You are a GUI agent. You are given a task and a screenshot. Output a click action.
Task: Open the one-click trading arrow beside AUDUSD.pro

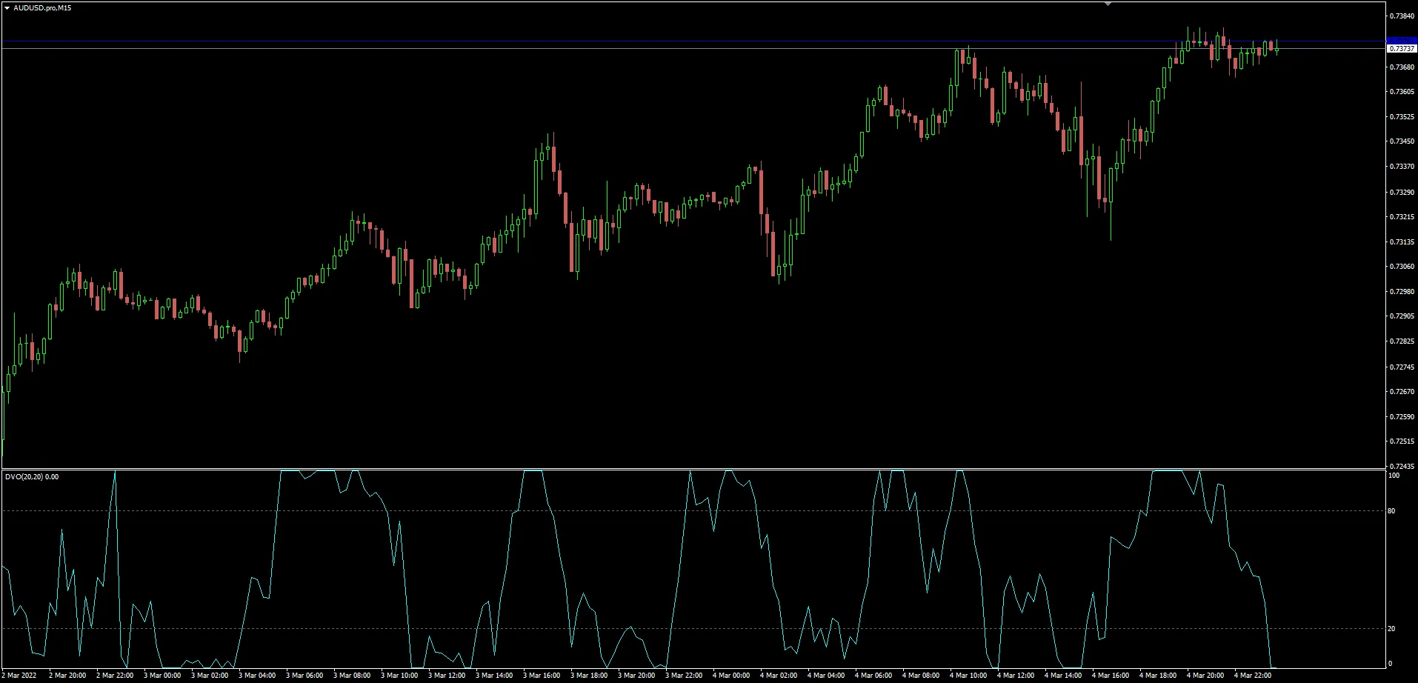(x=7, y=8)
